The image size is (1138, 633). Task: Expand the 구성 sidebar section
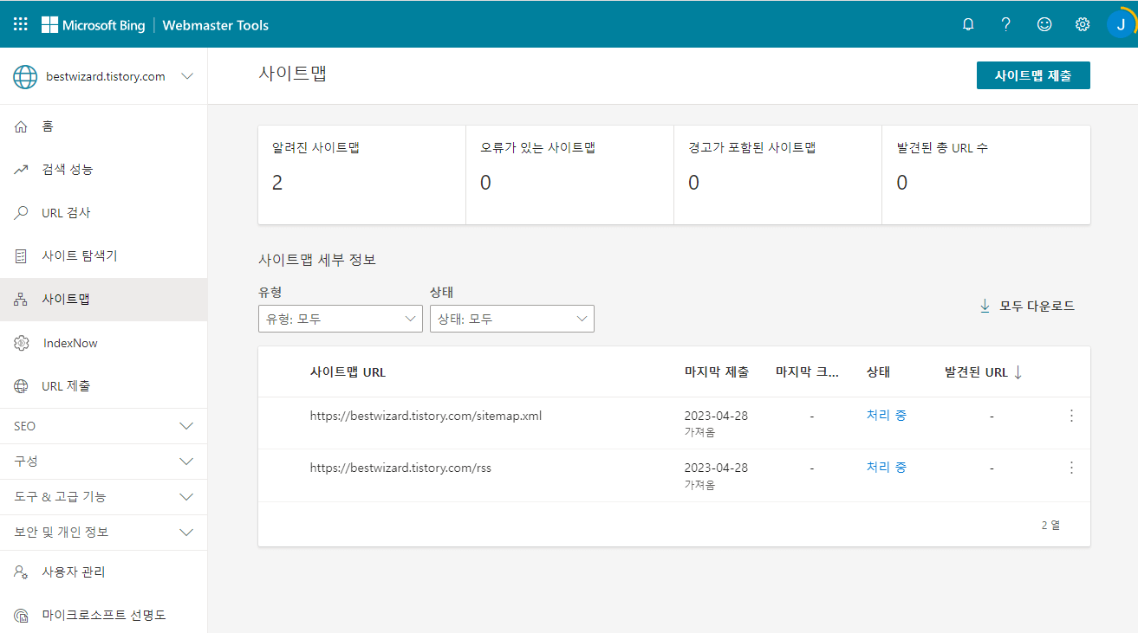click(x=104, y=461)
